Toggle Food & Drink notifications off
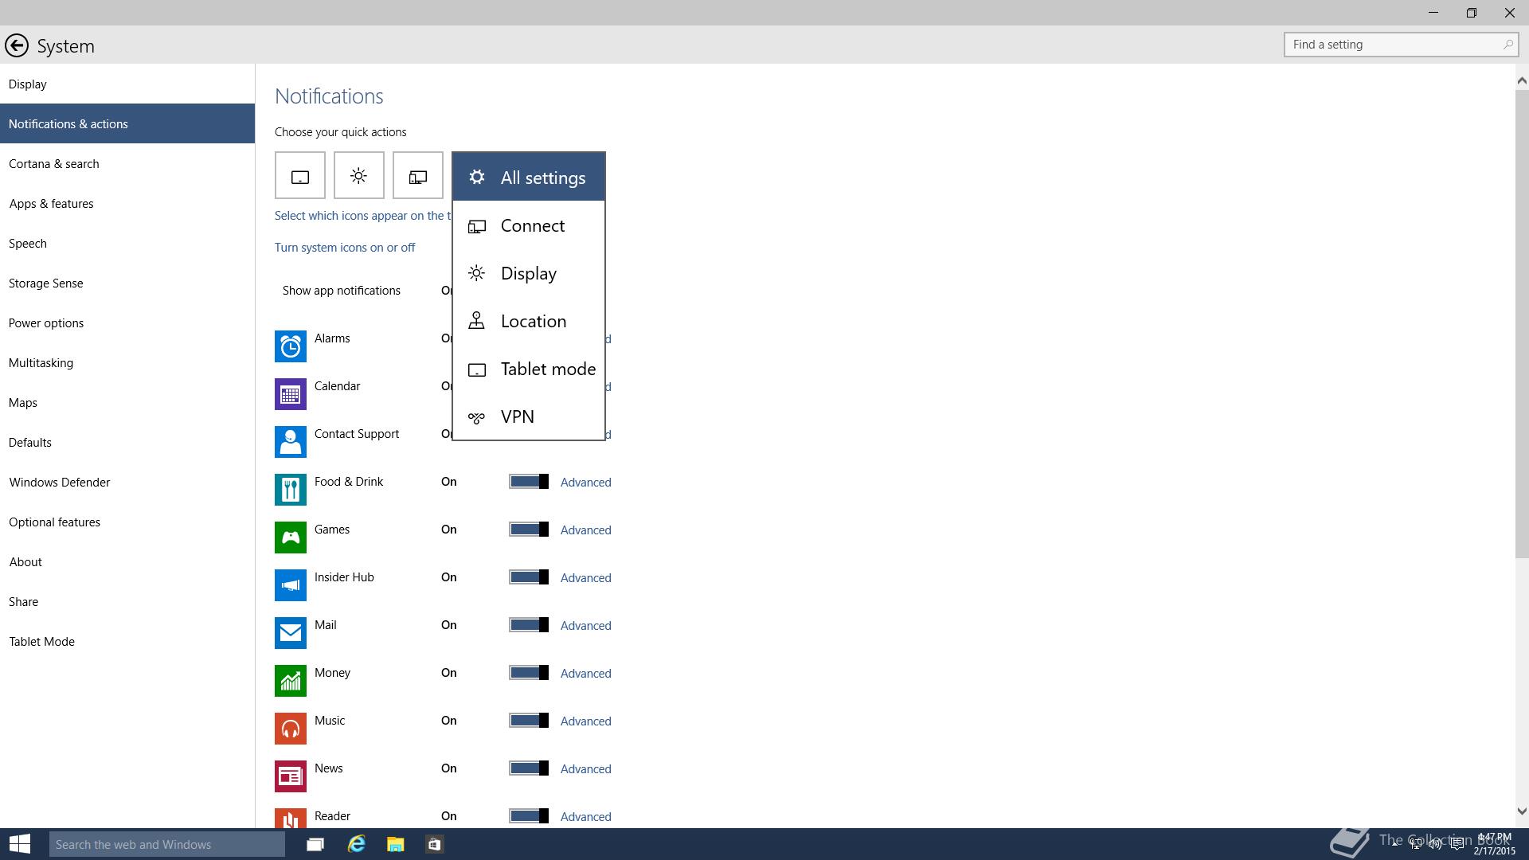This screenshot has width=1529, height=860. (529, 482)
